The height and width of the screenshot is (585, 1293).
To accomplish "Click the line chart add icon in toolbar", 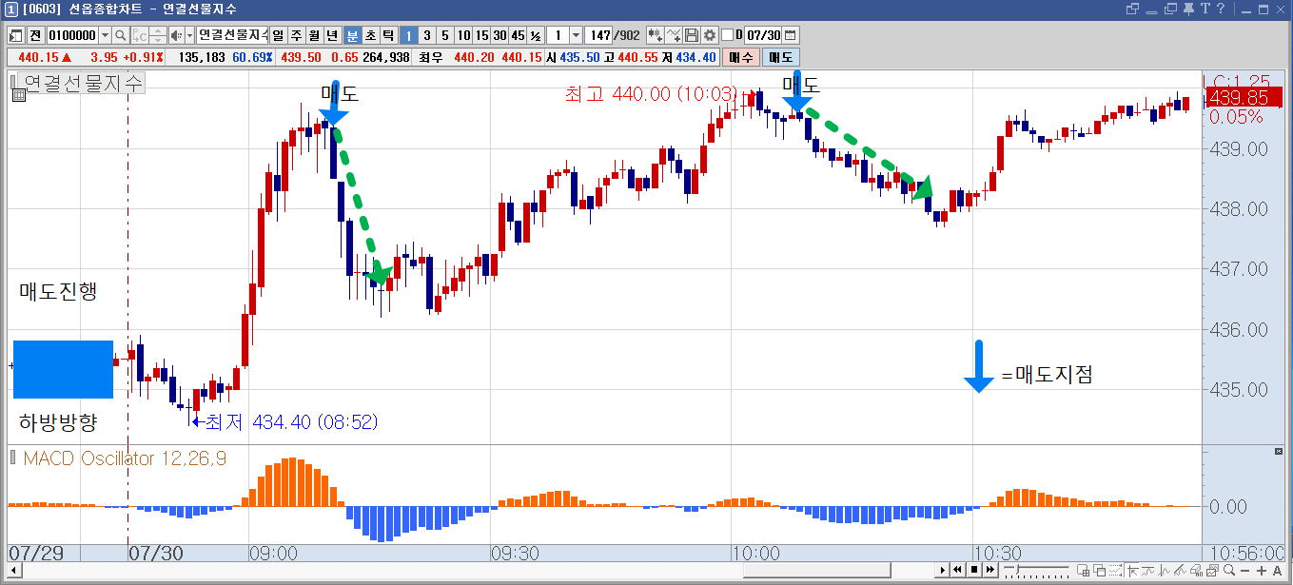I will pyautogui.click(x=675, y=35).
